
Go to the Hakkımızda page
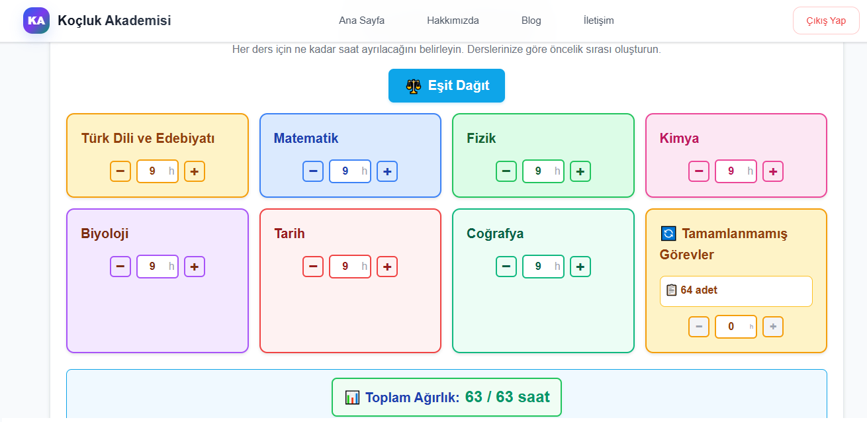click(x=453, y=21)
